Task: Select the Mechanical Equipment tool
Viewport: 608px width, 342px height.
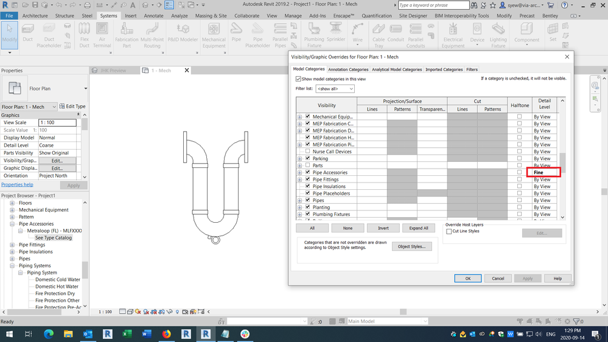Action: [x=214, y=35]
